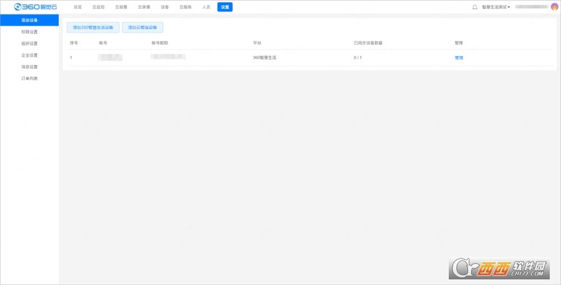Click the blurred 帐号昵称 cell in row 1
Screen dimensions: 561x285
168,57
